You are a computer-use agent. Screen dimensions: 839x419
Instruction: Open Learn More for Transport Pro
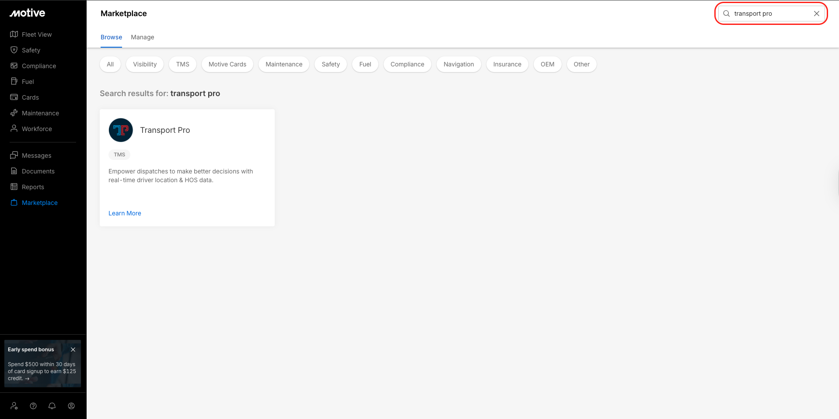point(125,213)
